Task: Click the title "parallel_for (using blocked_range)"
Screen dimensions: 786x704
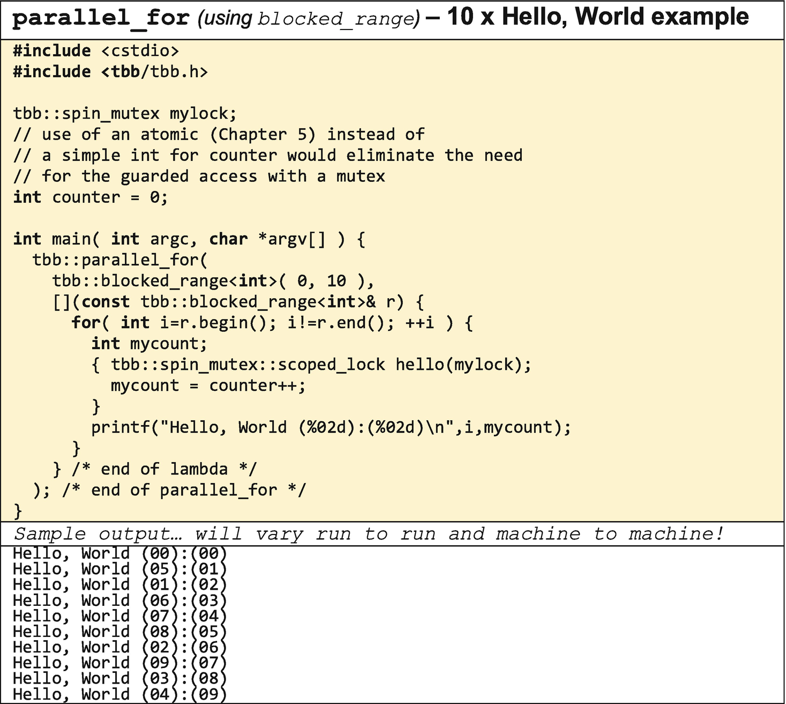Action: 216,18
